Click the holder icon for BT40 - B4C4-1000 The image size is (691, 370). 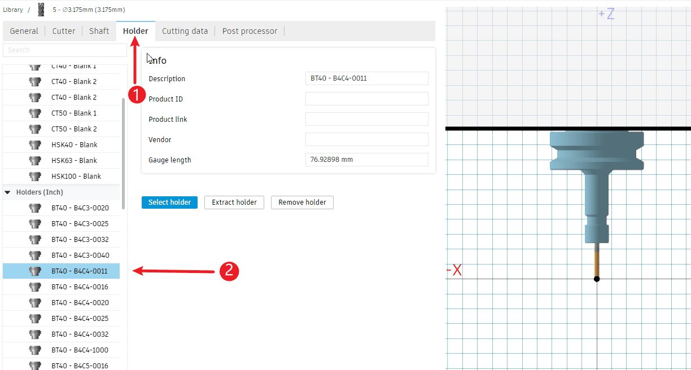35,350
